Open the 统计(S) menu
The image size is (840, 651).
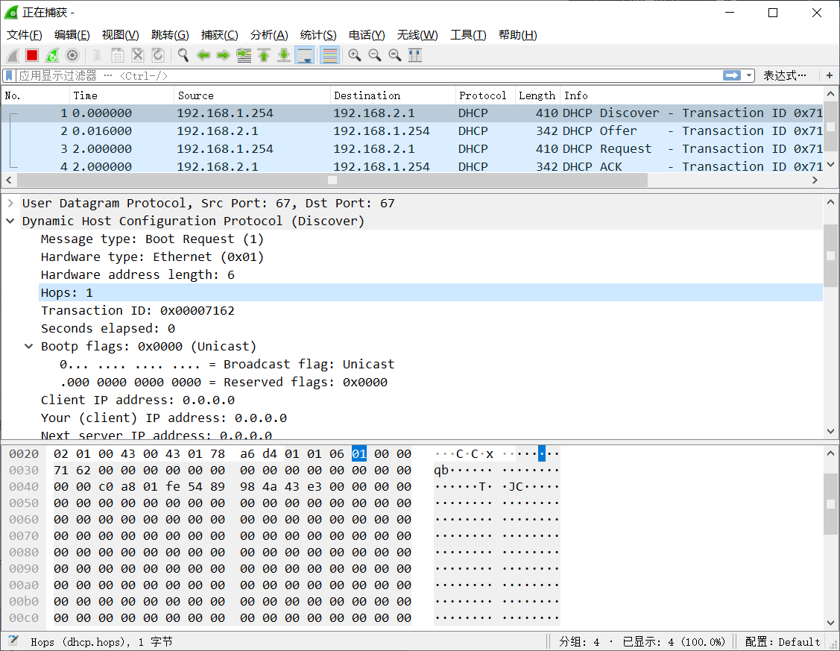(318, 35)
